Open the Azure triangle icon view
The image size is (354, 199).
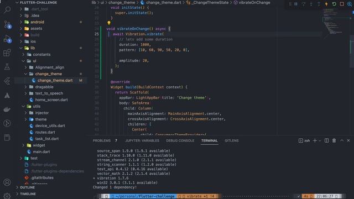(x=7, y=96)
